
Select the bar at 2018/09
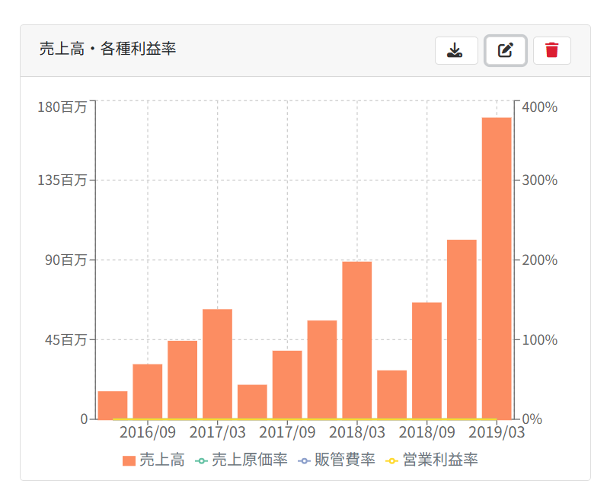click(x=427, y=361)
